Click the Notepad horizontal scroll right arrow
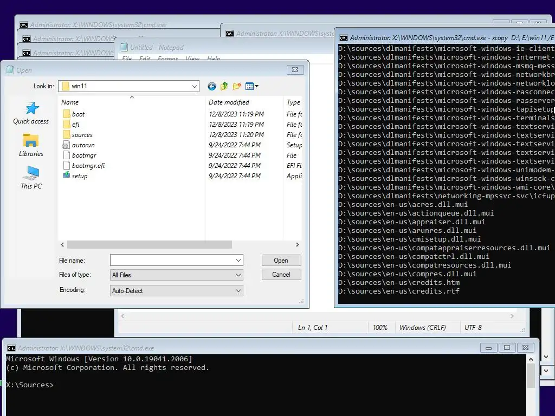 pyautogui.click(x=512, y=316)
